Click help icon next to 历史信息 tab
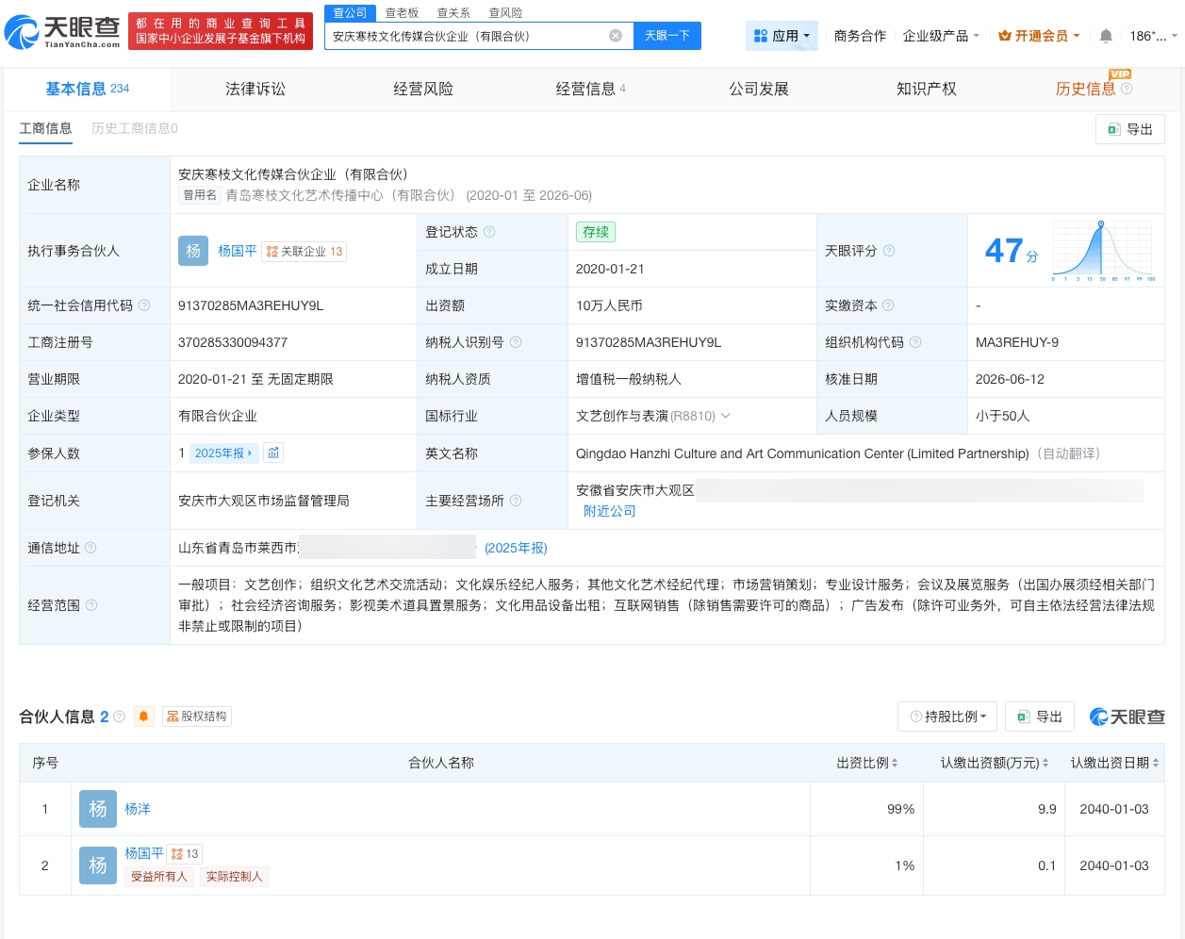The width and height of the screenshot is (1185, 939). (x=1127, y=89)
